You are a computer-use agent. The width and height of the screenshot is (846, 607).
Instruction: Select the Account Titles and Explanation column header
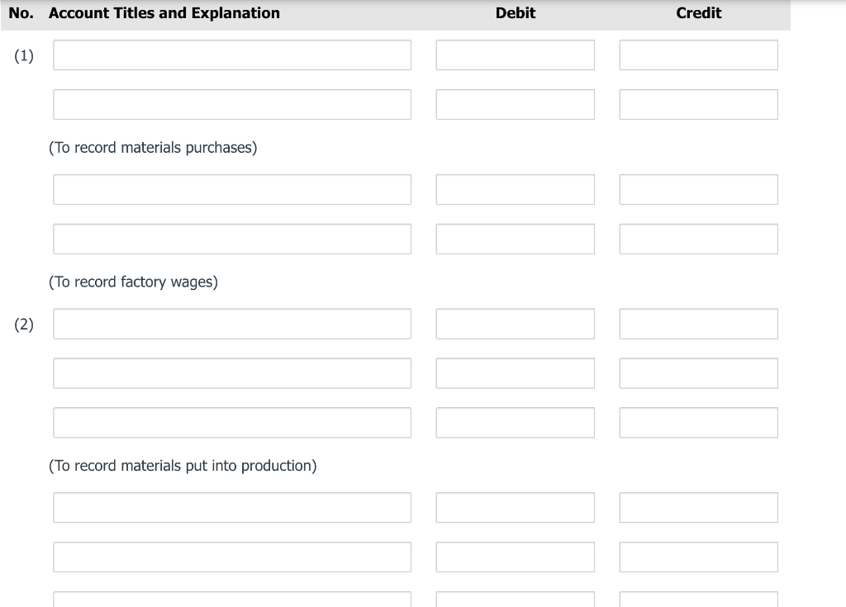[164, 13]
